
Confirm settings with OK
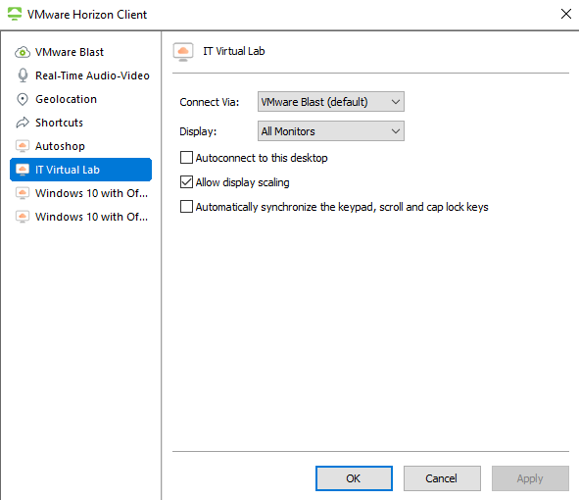pos(354,478)
